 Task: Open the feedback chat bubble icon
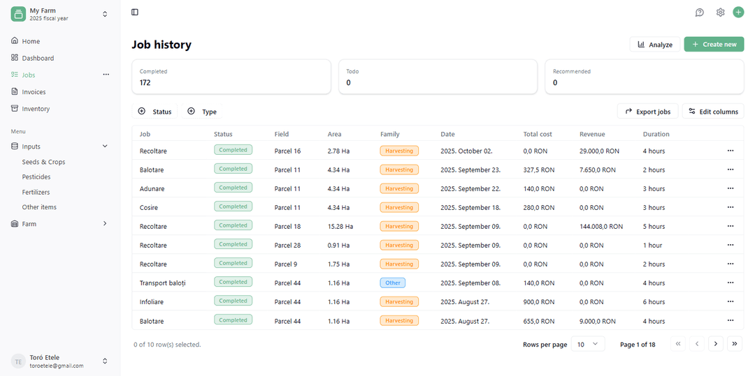[699, 12]
